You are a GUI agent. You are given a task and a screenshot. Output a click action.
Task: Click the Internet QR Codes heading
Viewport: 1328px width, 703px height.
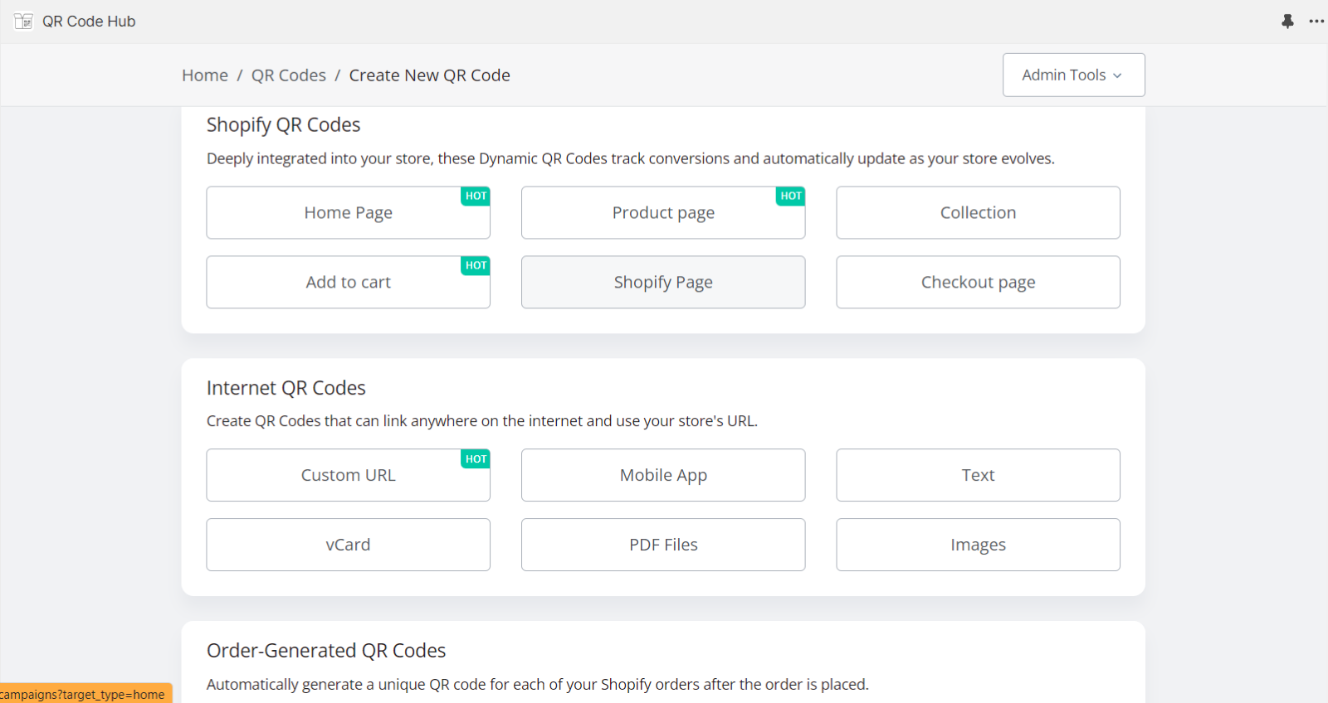coord(286,388)
